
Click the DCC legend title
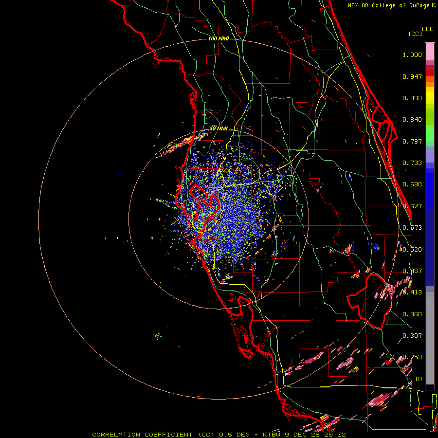(x=427, y=29)
